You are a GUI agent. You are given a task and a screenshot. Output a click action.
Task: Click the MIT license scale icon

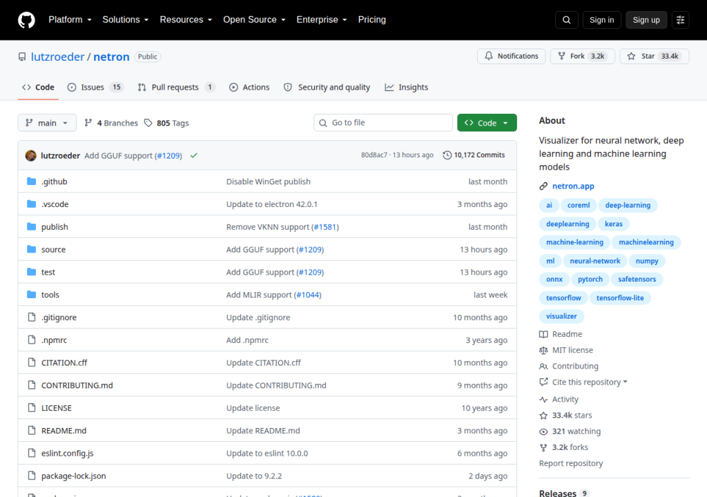click(543, 351)
